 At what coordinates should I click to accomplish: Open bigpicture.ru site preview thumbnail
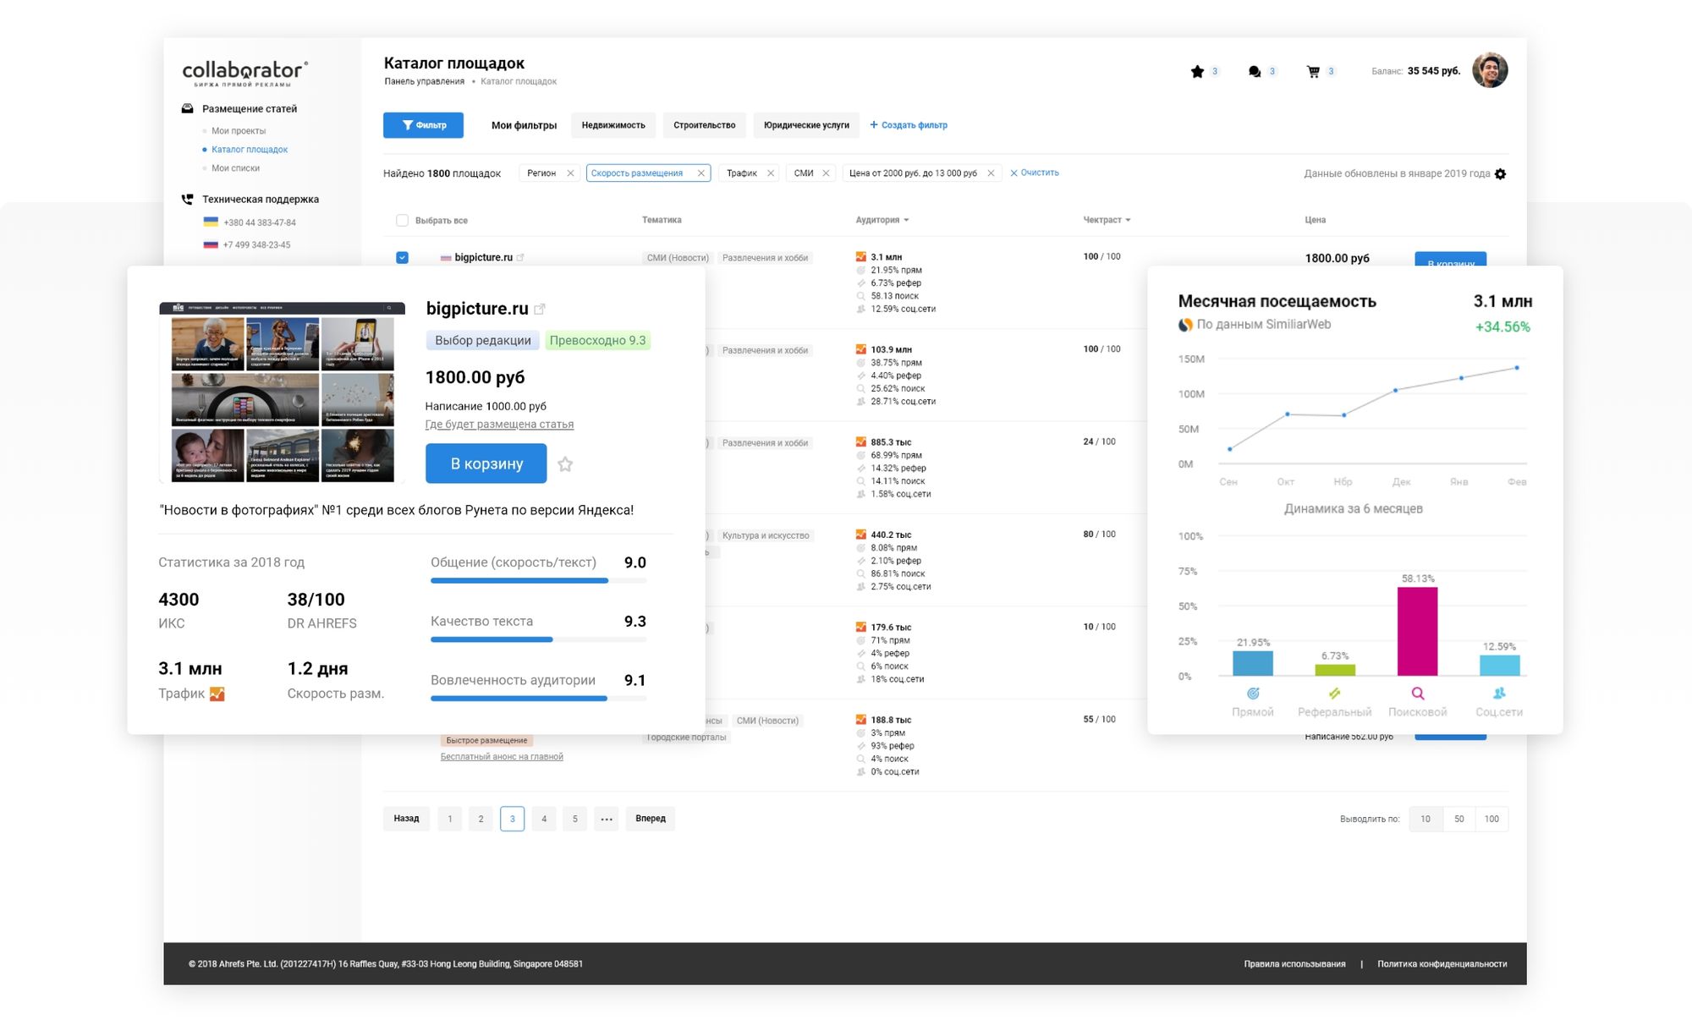[x=282, y=392]
